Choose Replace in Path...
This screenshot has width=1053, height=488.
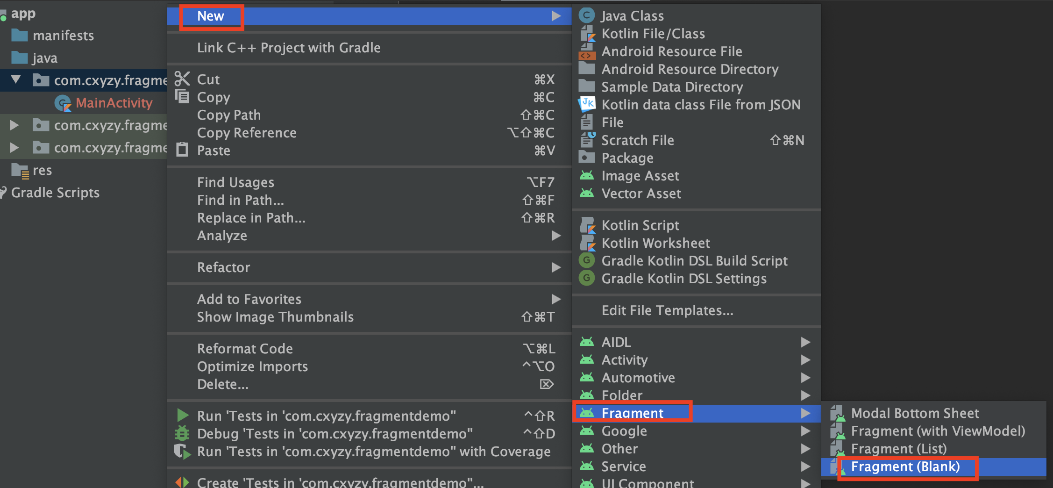369,218
